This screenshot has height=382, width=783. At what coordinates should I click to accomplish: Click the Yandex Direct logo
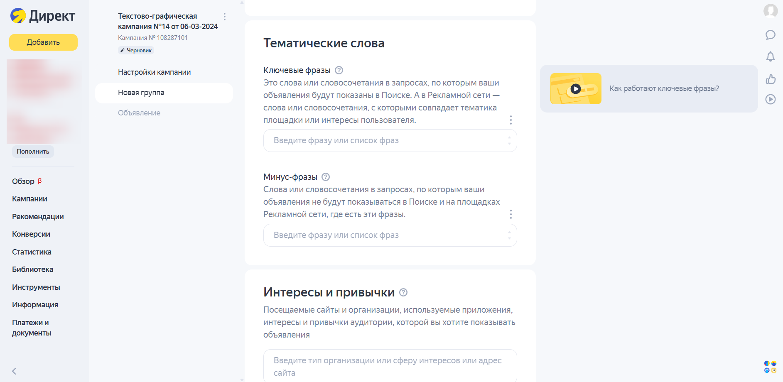42,15
